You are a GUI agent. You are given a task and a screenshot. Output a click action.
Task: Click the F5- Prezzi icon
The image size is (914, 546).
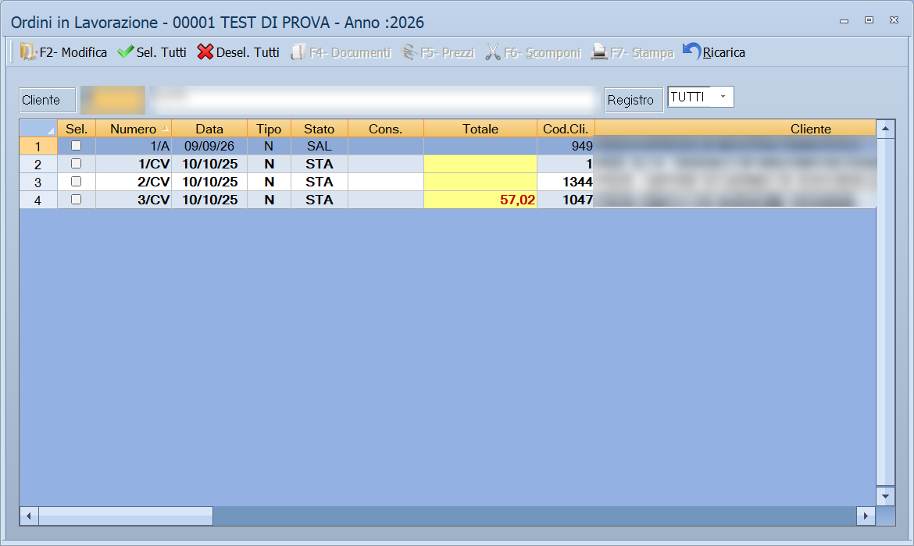pyautogui.click(x=409, y=51)
